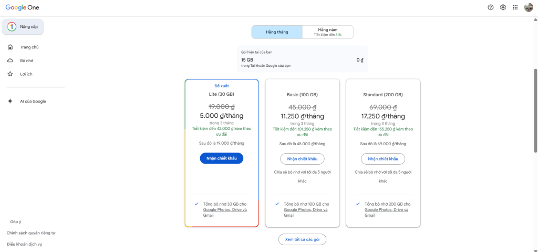Open the account profile avatar
Image resolution: width=538 pixels, height=252 pixels.
[529, 7]
